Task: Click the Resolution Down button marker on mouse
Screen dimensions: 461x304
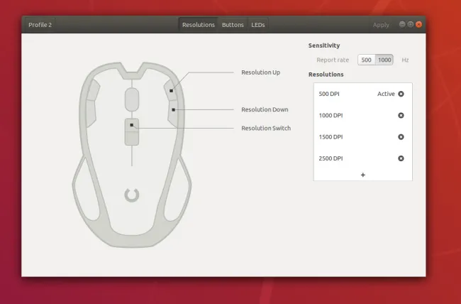Action: point(174,109)
